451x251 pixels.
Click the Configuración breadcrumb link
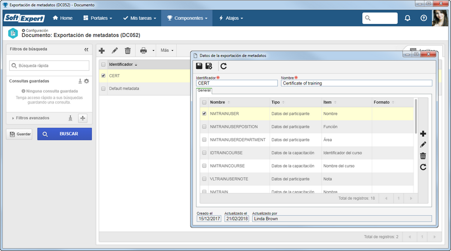pos(35,30)
